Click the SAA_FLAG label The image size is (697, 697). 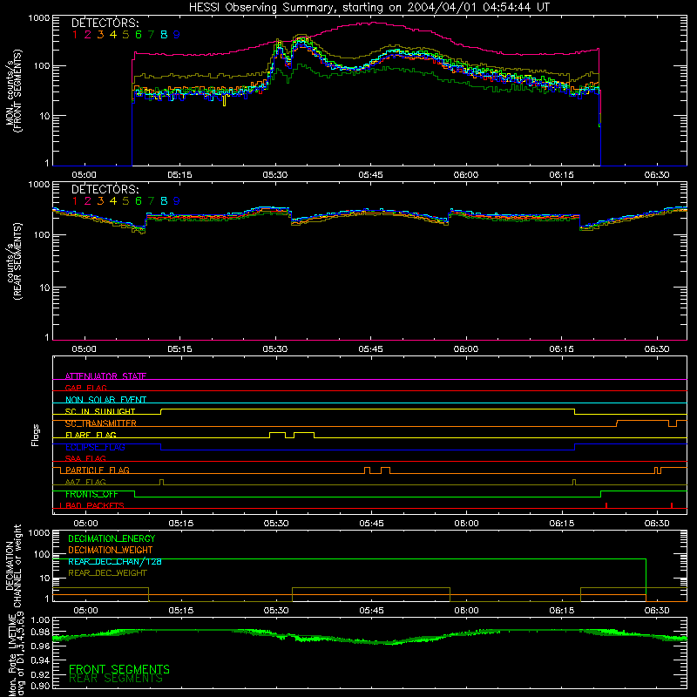85,458
